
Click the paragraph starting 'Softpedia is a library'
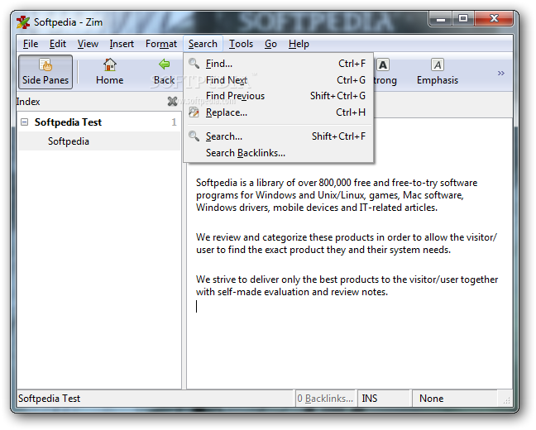click(337, 195)
